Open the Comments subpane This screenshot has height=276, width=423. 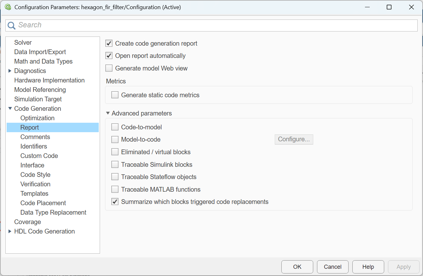tap(35, 137)
